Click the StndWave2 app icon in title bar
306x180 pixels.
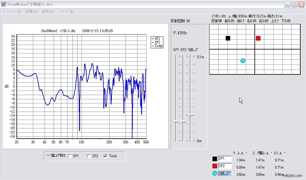click(x=4, y=4)
